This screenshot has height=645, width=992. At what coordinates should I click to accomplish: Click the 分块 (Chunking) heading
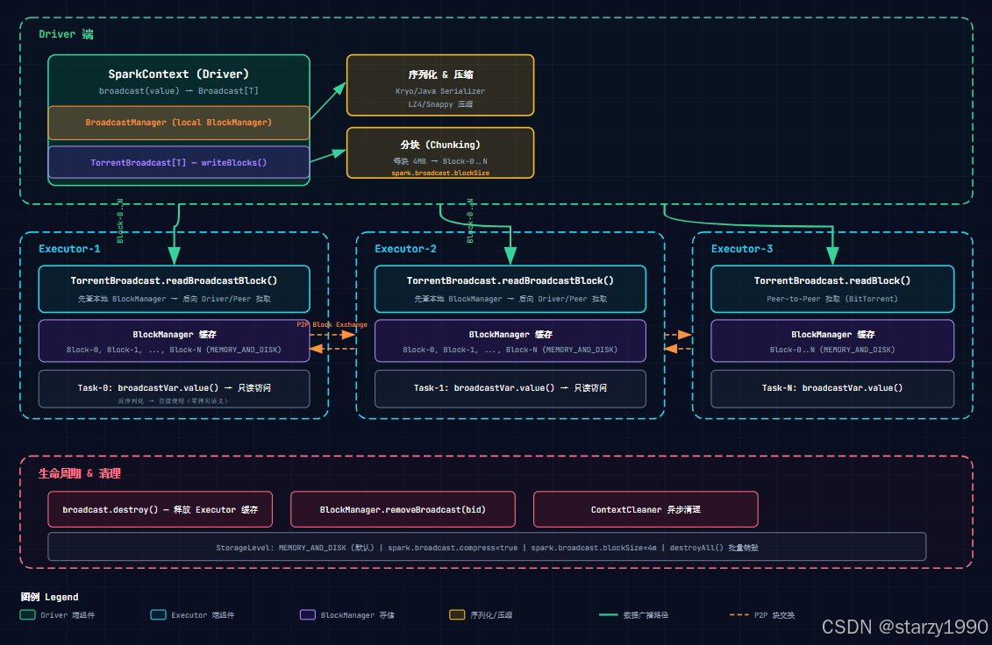pyautogui.click(x=440, y=145)
